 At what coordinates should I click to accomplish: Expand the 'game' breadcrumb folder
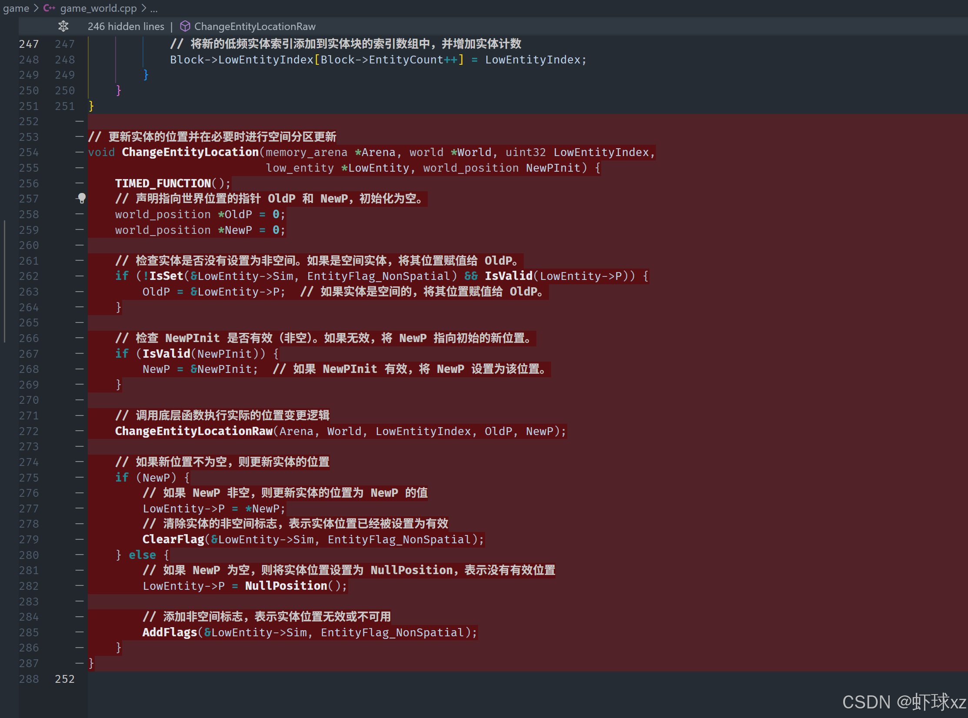click(16, 8)
